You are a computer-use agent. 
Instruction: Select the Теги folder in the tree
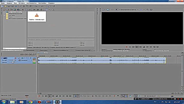[x=11, y=17]
